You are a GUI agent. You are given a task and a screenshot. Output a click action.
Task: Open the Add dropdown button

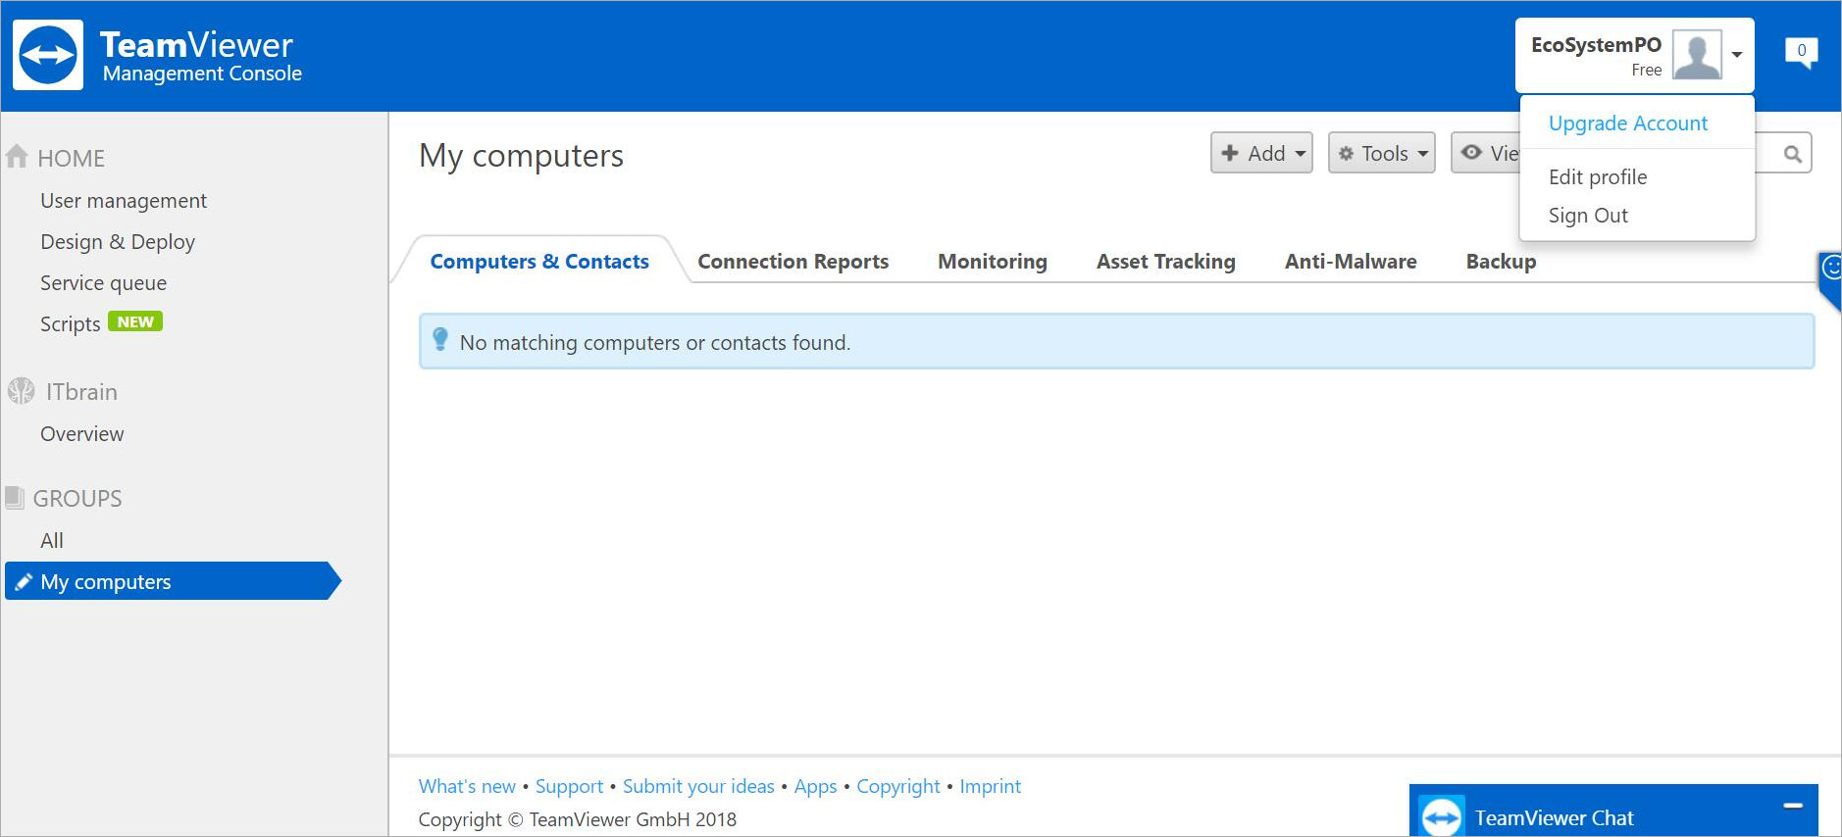pos(1261,153)
